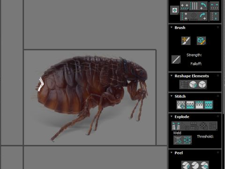Click the Set Pivot button
The image size is (225, 169).
pyautogui.click(x=174, y=10)
